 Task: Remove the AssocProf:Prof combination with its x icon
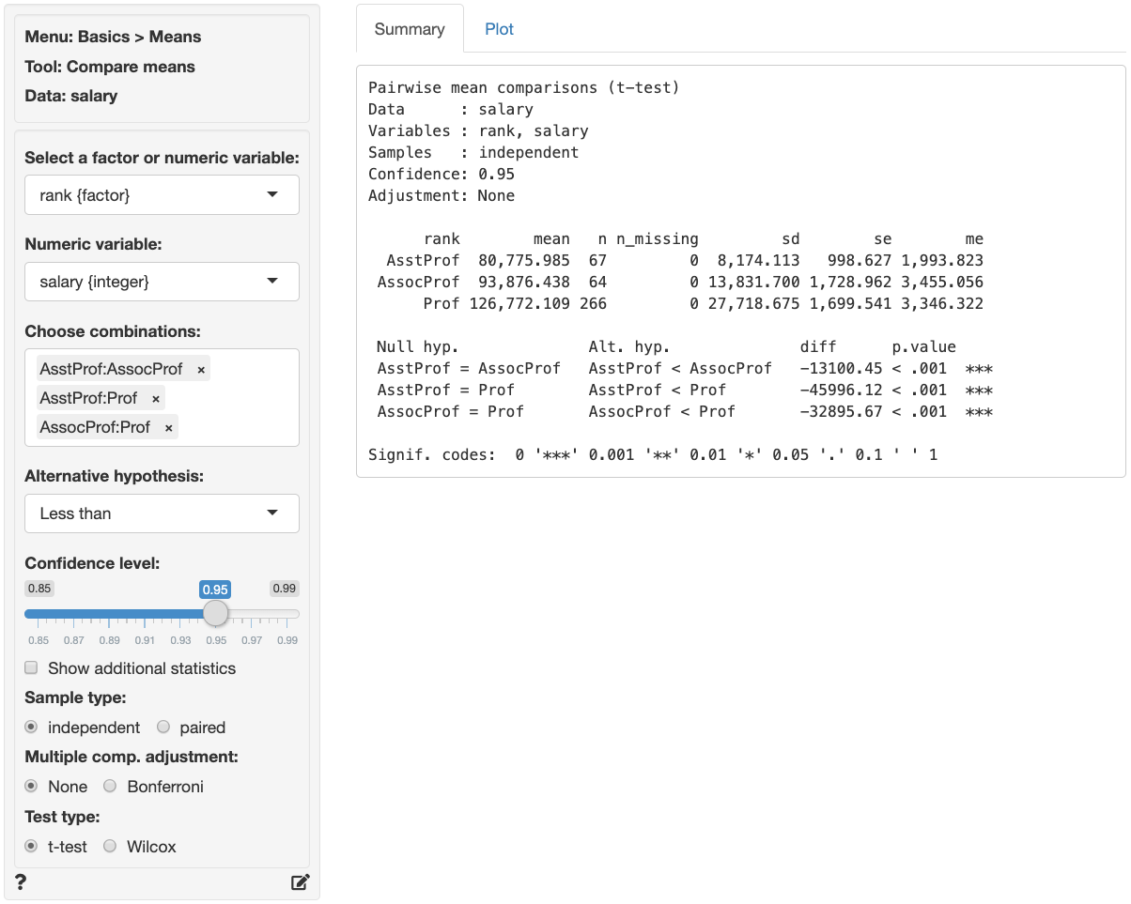[167, 427]
